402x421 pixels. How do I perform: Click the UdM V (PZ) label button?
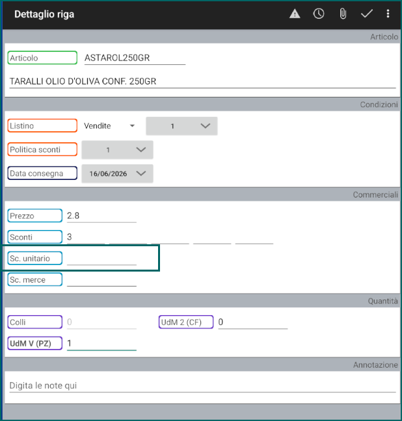pyautogui.click(x=35, y=344)
